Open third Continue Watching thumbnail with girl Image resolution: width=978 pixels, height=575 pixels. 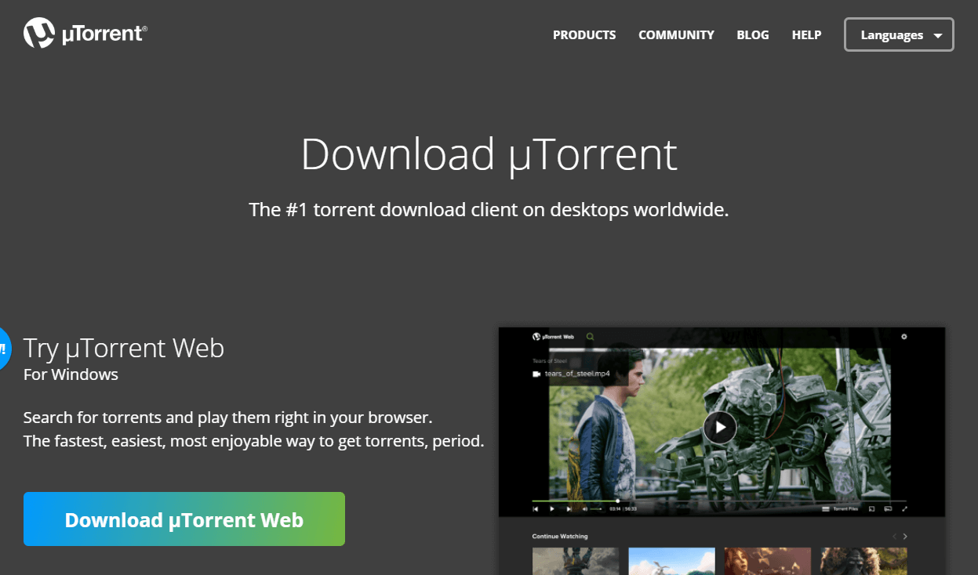point(767,561)
